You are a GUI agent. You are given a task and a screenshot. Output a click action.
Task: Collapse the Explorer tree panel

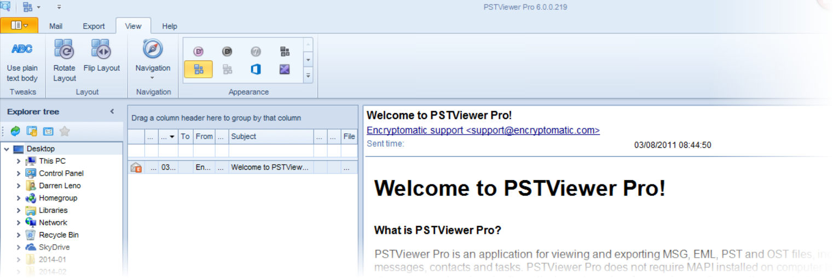tap(112, 112)
